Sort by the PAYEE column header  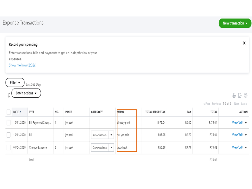(69, 112)
